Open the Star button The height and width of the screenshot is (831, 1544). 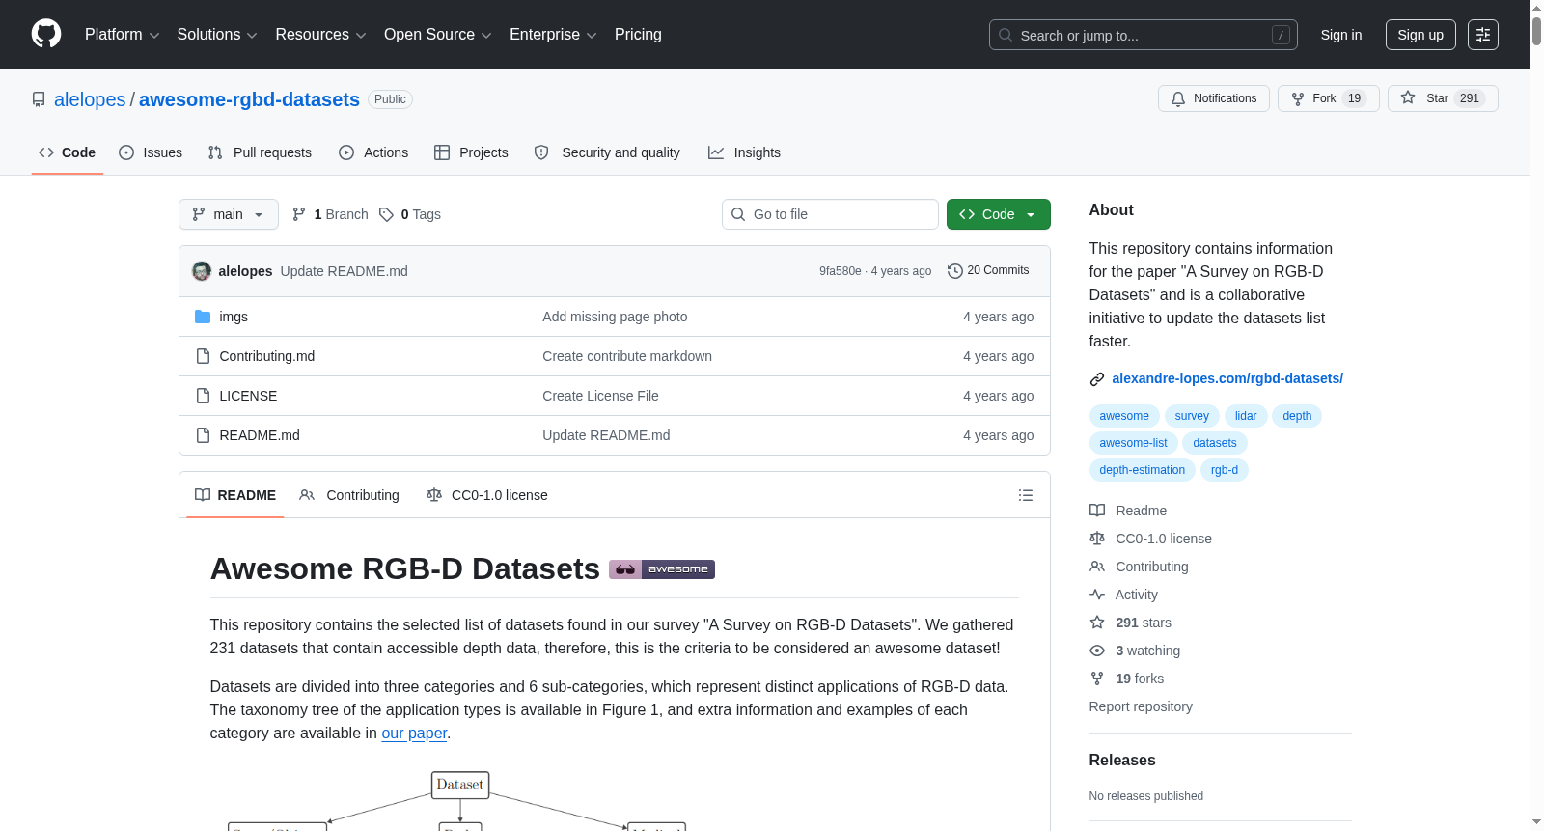[1443, 98]
